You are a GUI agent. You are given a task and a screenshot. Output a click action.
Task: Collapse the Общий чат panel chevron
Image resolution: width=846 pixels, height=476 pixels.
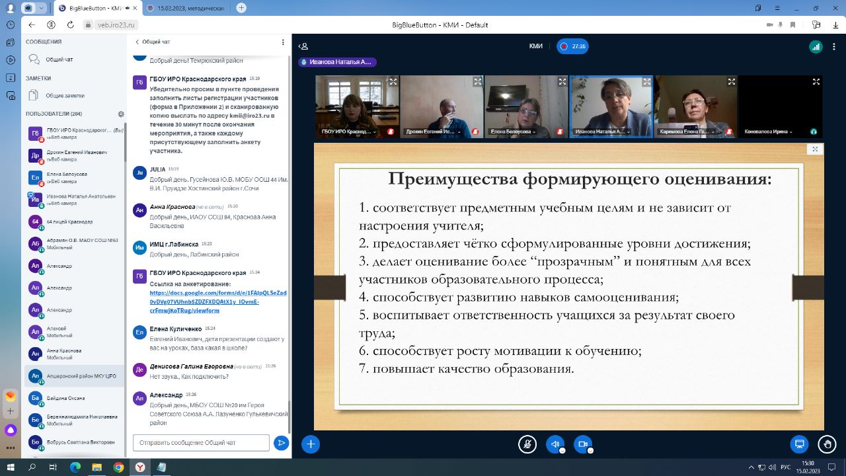[137, 42]
